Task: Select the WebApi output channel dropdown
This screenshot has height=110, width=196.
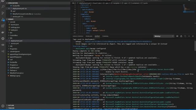Action: click(164, 36)
